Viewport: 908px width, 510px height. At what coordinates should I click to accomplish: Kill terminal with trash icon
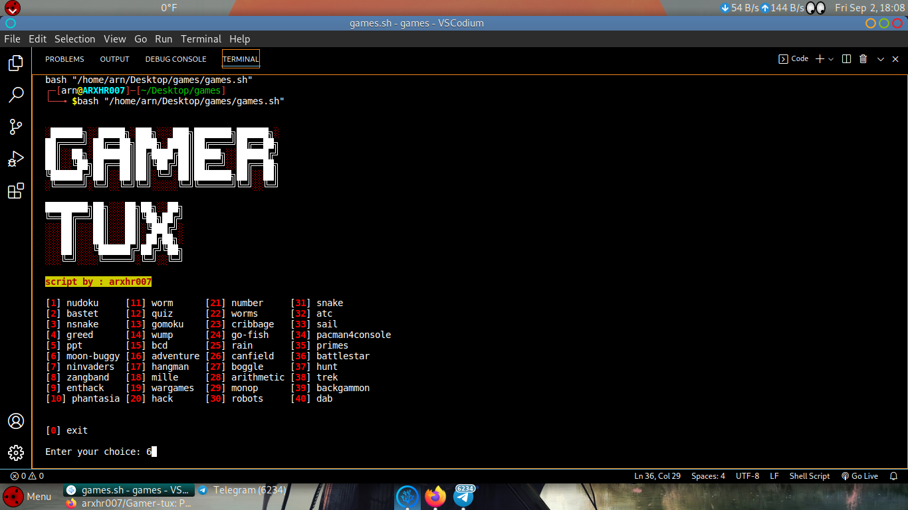pos(863,59)
